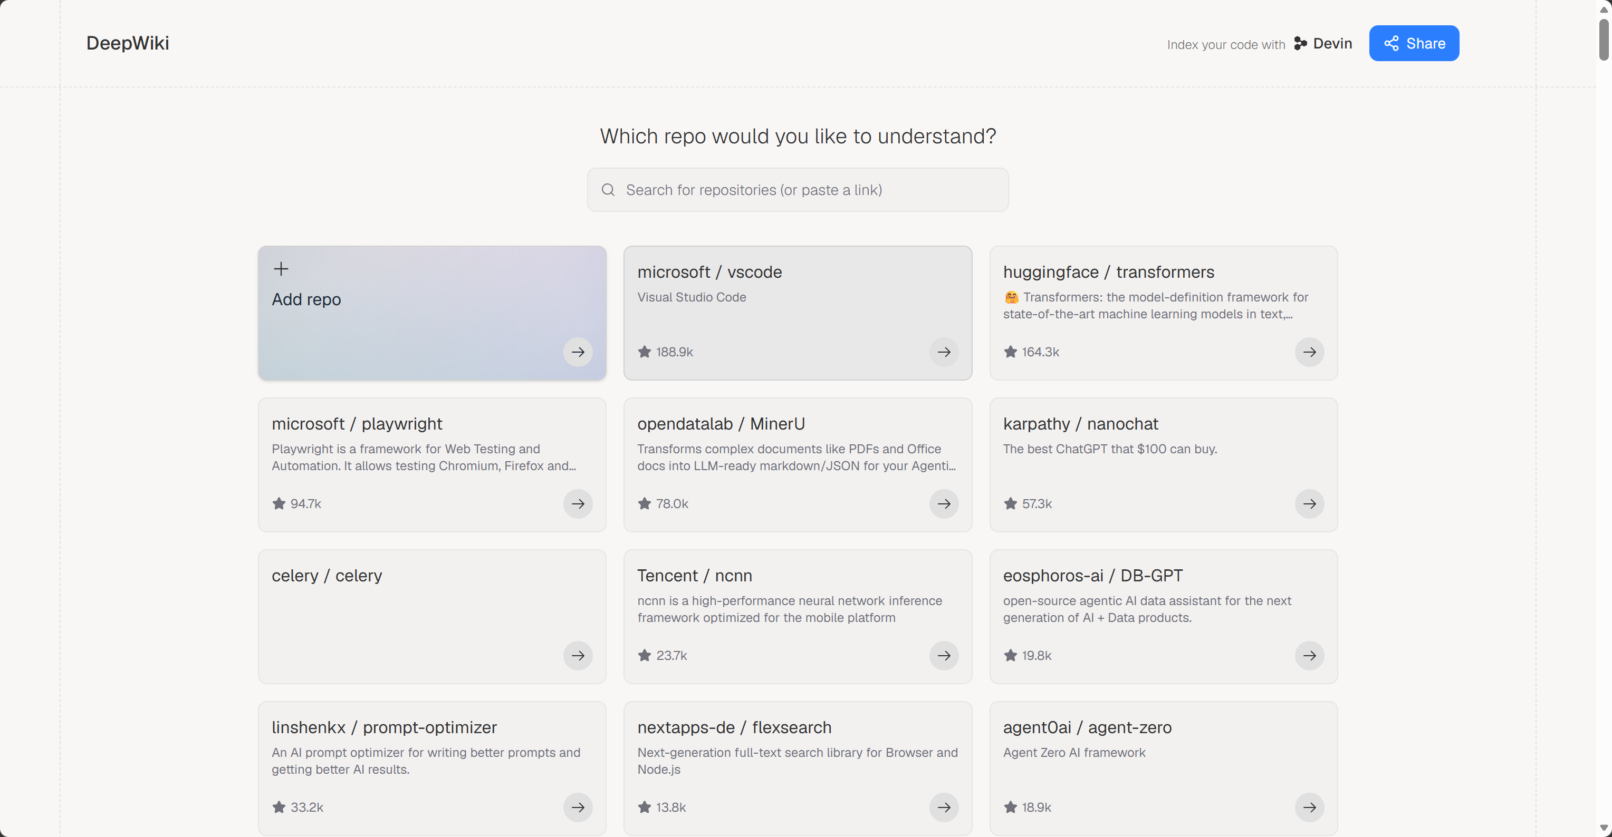Click the DeepWiki logo text
Screen dimensions: 1612x837
[128, 43]
